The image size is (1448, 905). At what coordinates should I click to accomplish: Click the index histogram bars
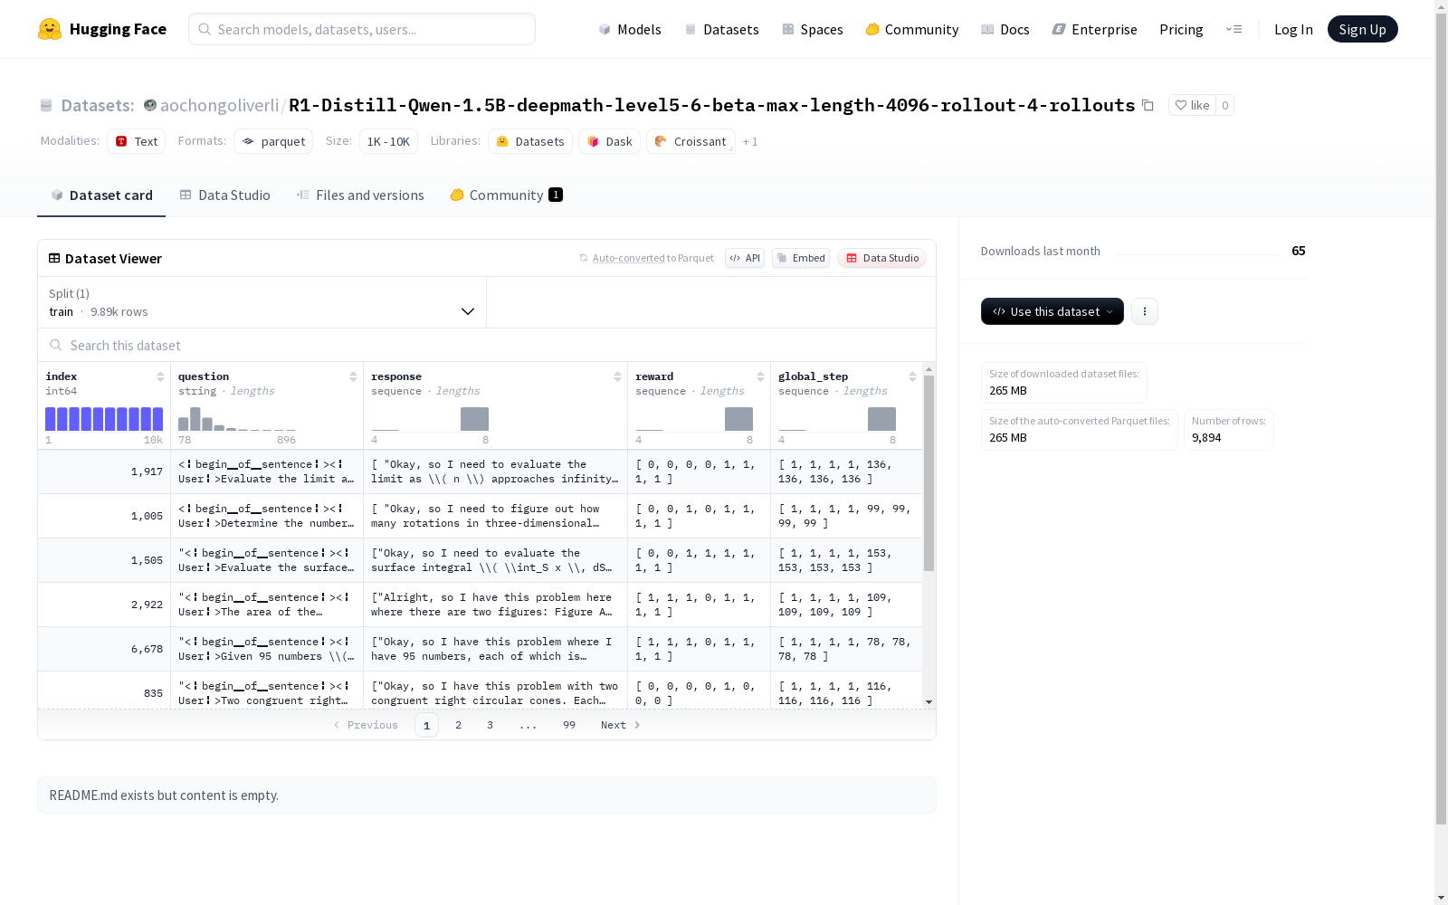(104, 419)
